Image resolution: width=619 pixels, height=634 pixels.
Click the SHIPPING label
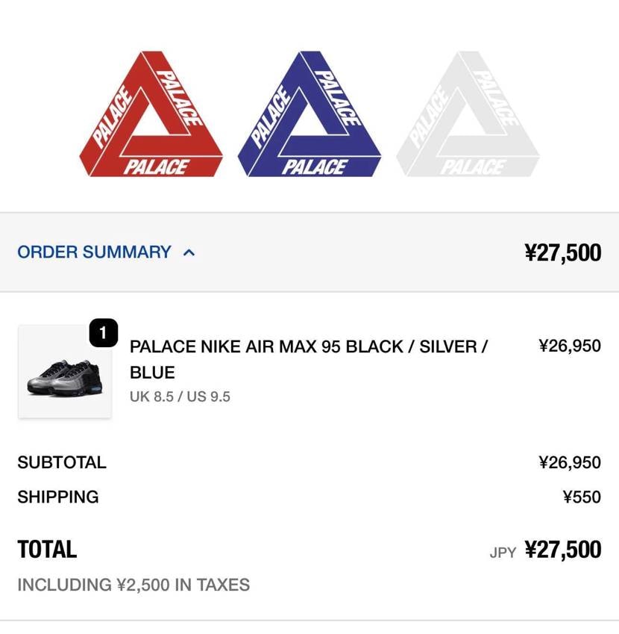point(58,497)
